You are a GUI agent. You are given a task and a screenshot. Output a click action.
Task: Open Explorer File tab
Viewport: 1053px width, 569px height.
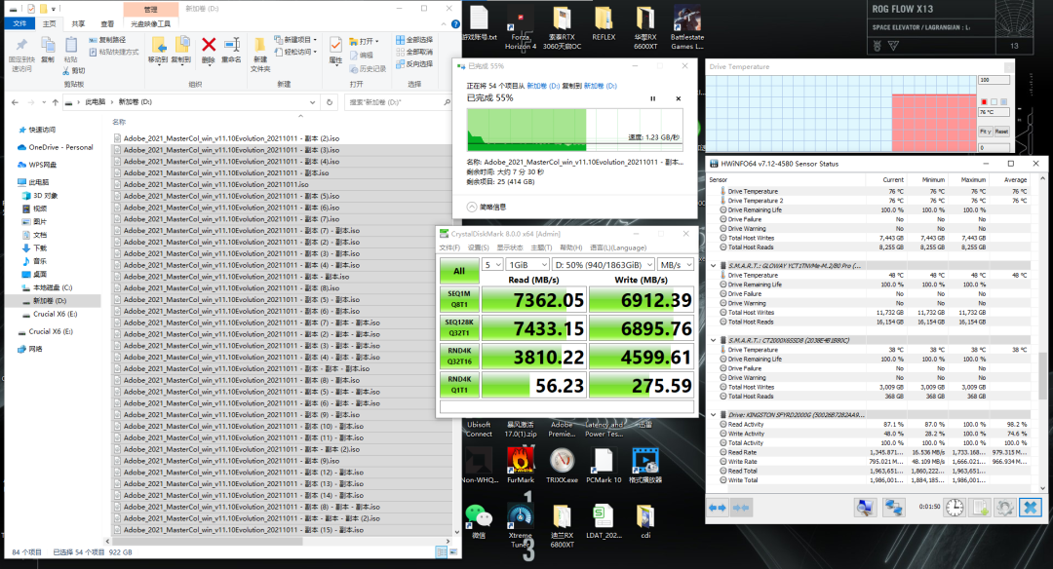[19, 23]
